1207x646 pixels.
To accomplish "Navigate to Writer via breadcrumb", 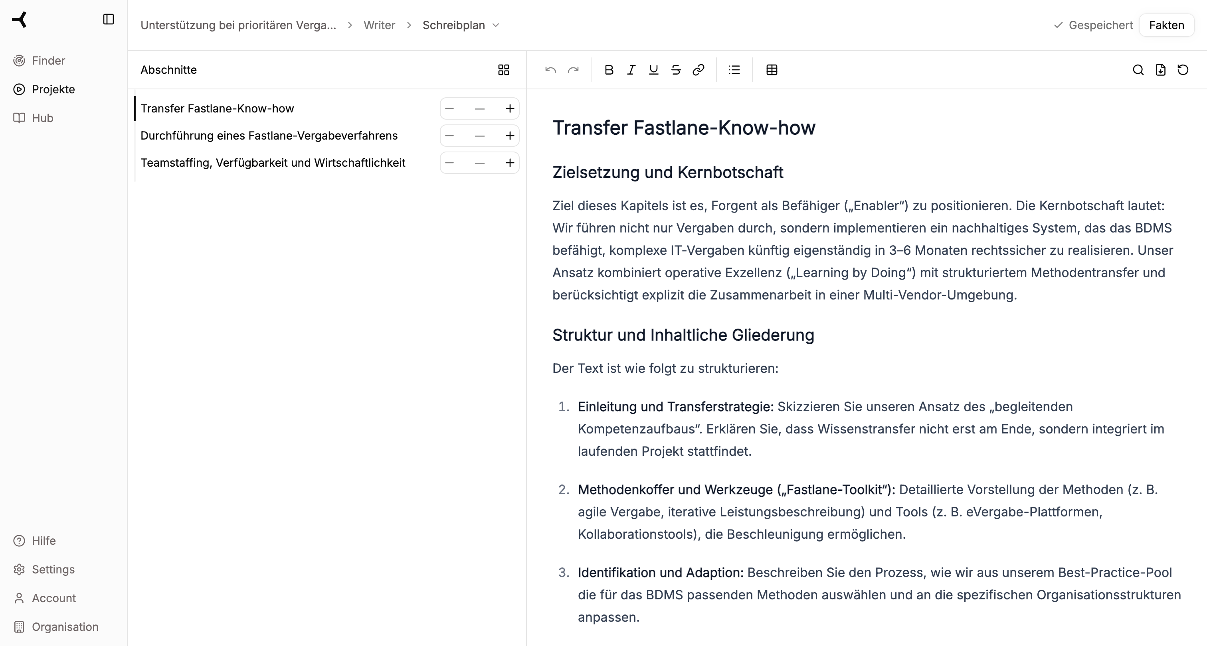I will (x=379, y=25).
